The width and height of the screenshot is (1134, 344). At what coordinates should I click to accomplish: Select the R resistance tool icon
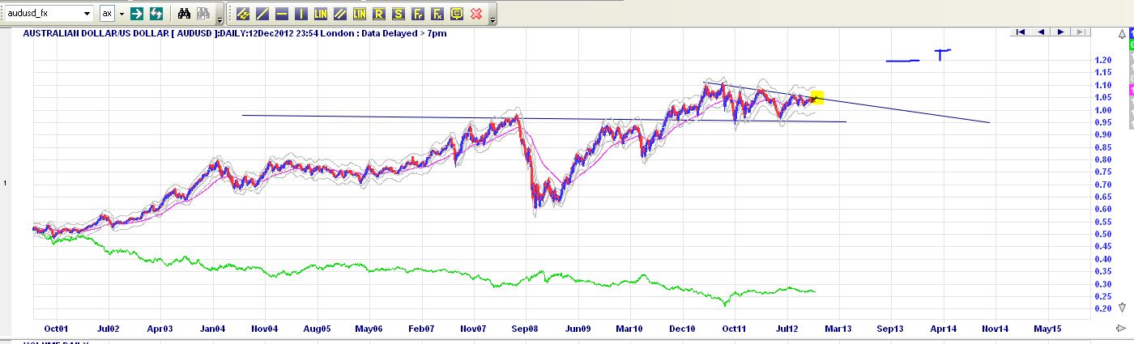point(379,14)
